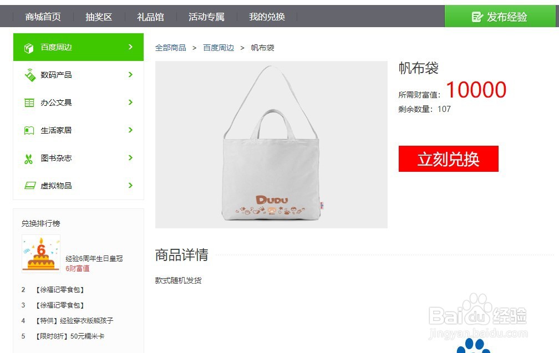Click the pencil icon beside 发布经验

tap(477, 17)
